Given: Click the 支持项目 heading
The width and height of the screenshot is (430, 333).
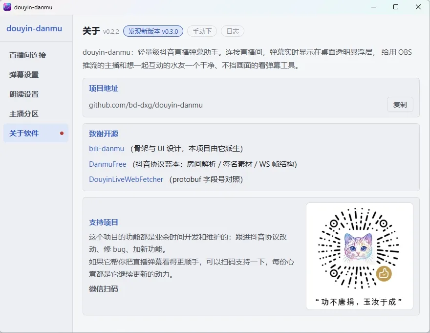Looking at the screenshot, I should click(104, 222).
